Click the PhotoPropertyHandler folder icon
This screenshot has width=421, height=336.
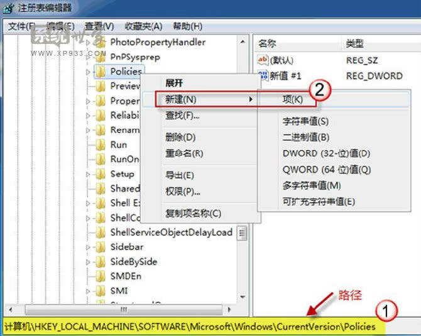click(100, 42)
